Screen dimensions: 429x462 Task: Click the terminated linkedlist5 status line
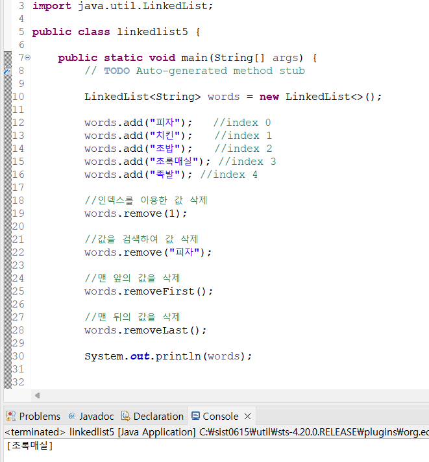click(x=217, y=432)
